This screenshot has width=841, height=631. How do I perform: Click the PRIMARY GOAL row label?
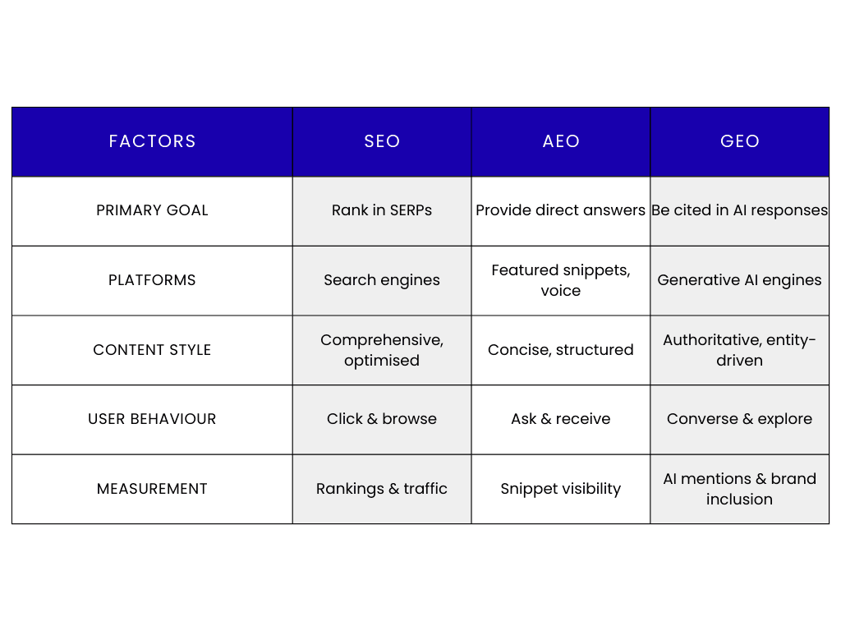point(152,210)
